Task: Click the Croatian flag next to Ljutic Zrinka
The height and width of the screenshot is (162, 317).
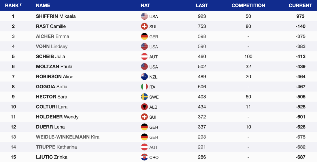Action: tap(144, 157)
